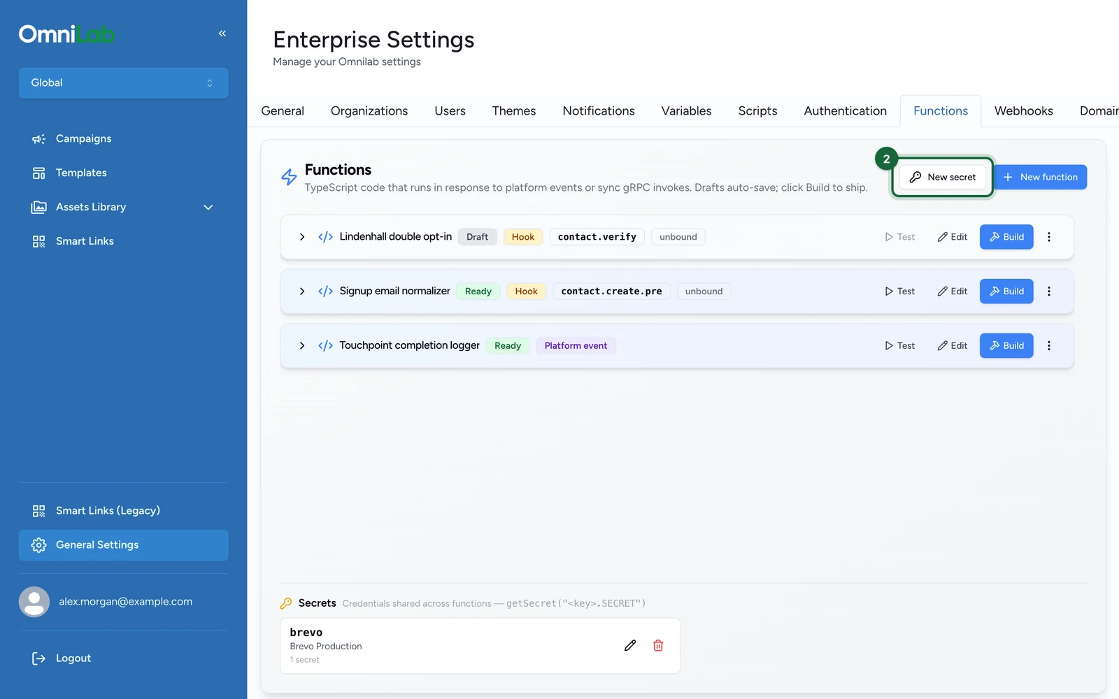Screen dimensions: 1119x699
Task: Edit the Lindenhall double opt-in function
Action: coord(953,237)
